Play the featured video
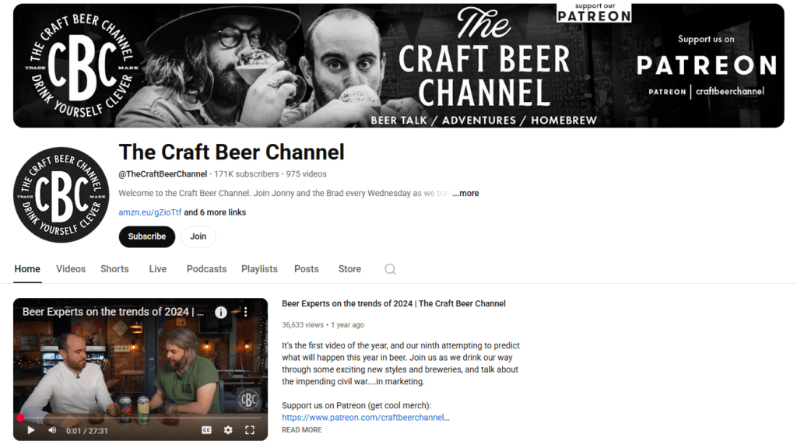This screenshot has height=448, width=797. [31, 430]
